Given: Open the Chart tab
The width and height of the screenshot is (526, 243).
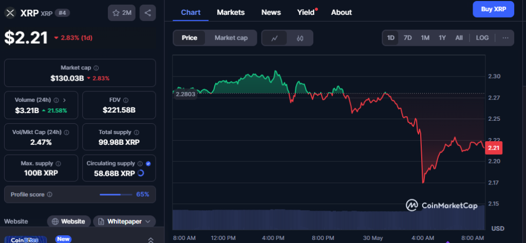Looking at the screenshot, I should coord(191,12).
